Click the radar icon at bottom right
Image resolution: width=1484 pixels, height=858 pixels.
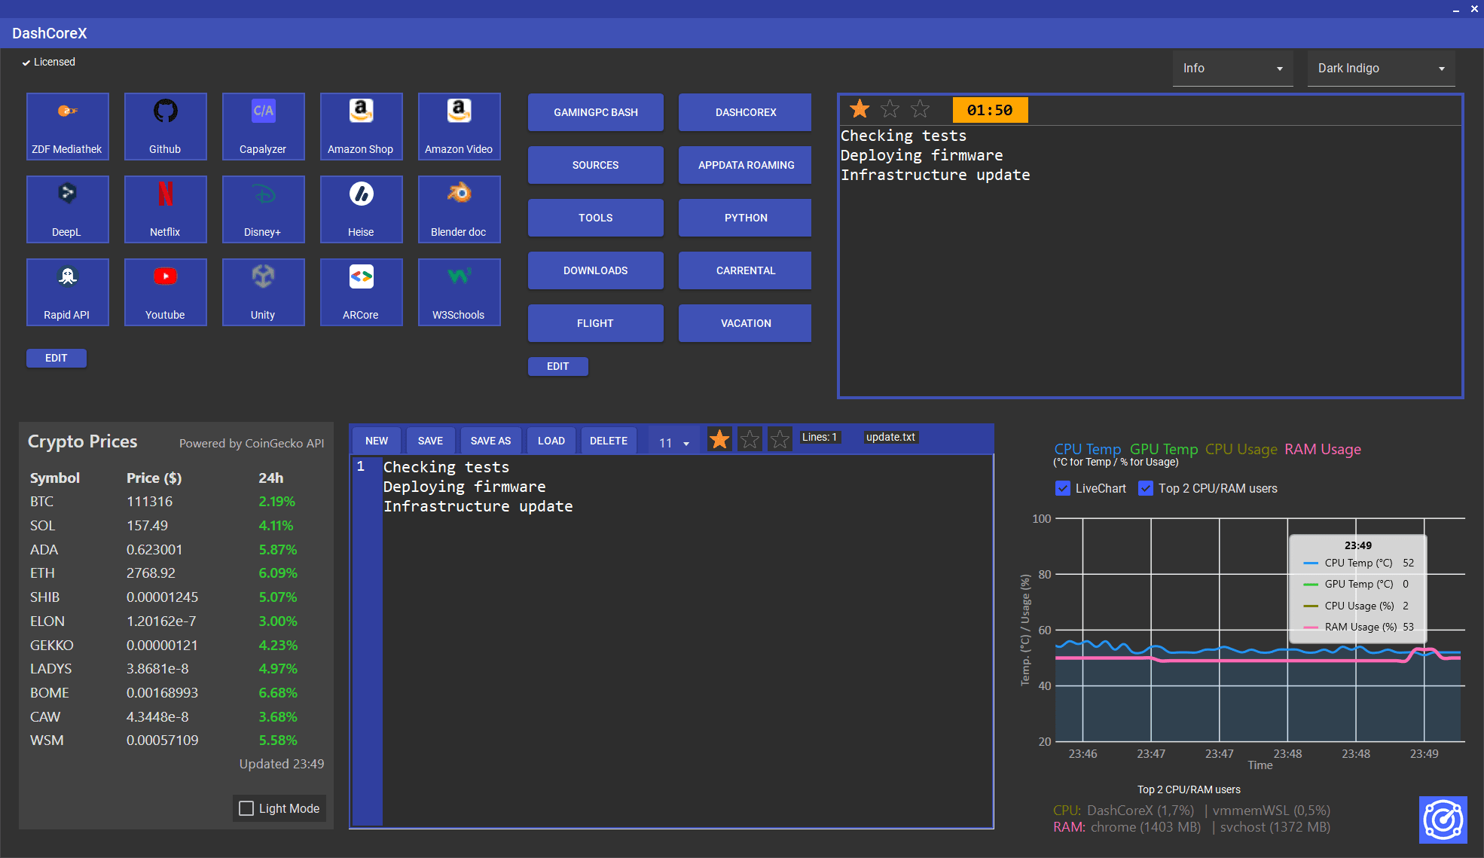pos(1443,820)
